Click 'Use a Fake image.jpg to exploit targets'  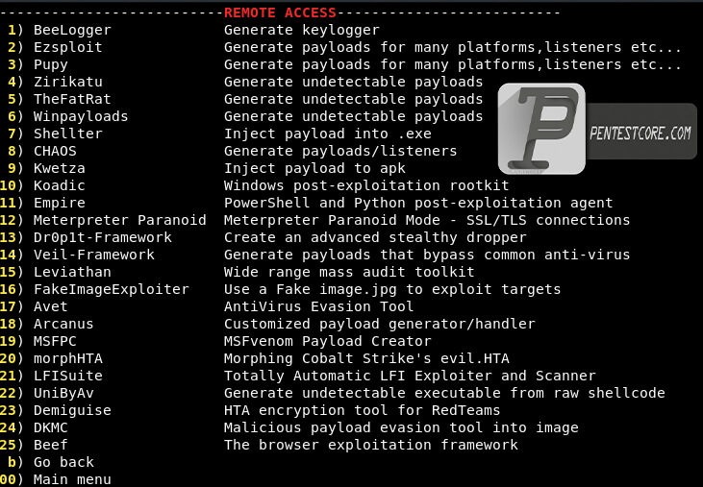[392, 289]
